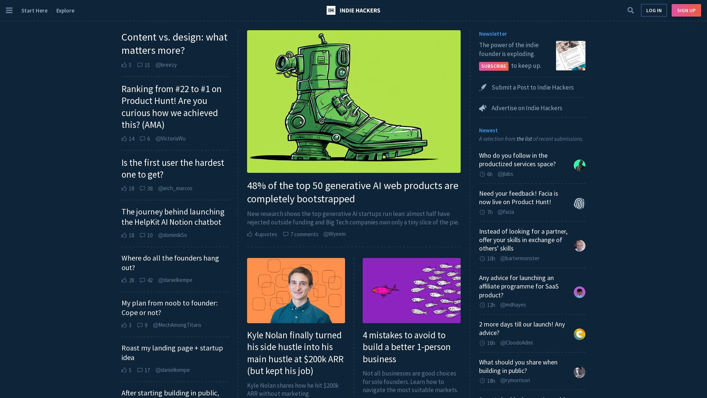Click the megaphone icon beside Advertise
This screenshot has width=707, height=398.
483,108
